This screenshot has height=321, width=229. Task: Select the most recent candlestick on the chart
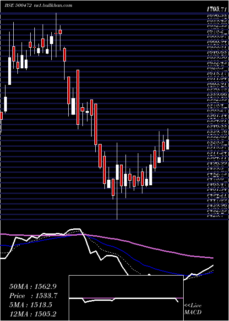point(168,144)
